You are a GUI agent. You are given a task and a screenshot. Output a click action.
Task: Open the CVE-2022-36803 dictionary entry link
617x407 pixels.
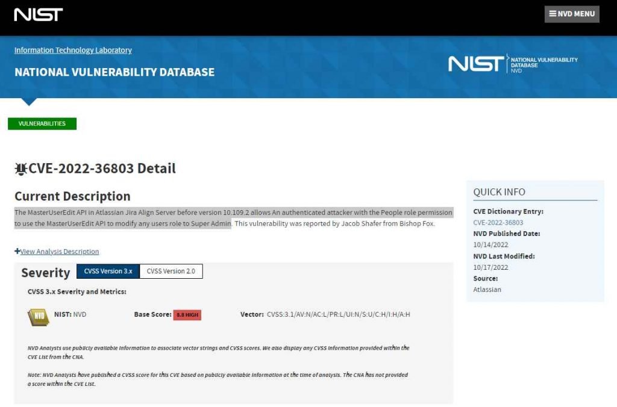point(498,223)
